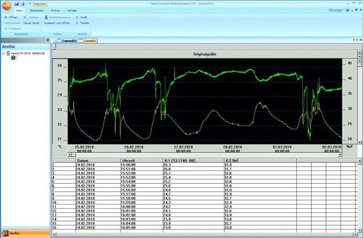Click the table horizontal scrollbar right arrow
The height and width of the screenshot is (238, 363).
(356, 234)
